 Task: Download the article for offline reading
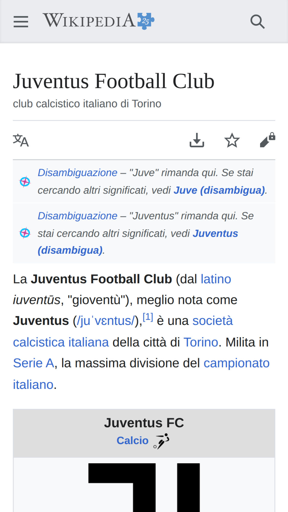coord(197,140)
